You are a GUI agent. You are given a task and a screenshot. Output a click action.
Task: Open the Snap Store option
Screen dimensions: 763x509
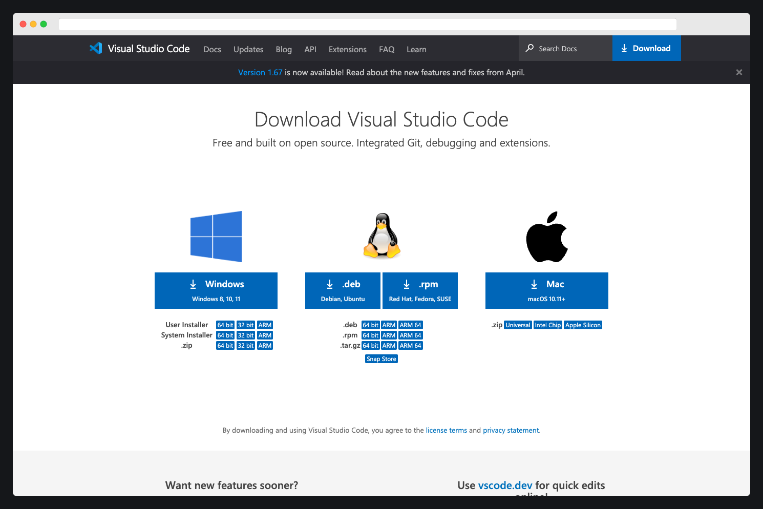381,358
